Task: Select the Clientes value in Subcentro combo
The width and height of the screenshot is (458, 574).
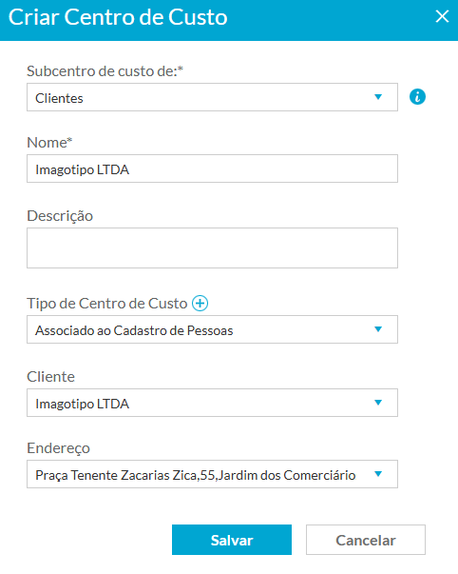Action: (x=59, y=98)
